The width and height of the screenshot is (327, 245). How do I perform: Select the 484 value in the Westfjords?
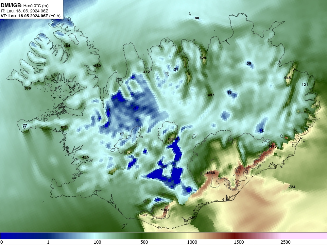pos(67,46)
